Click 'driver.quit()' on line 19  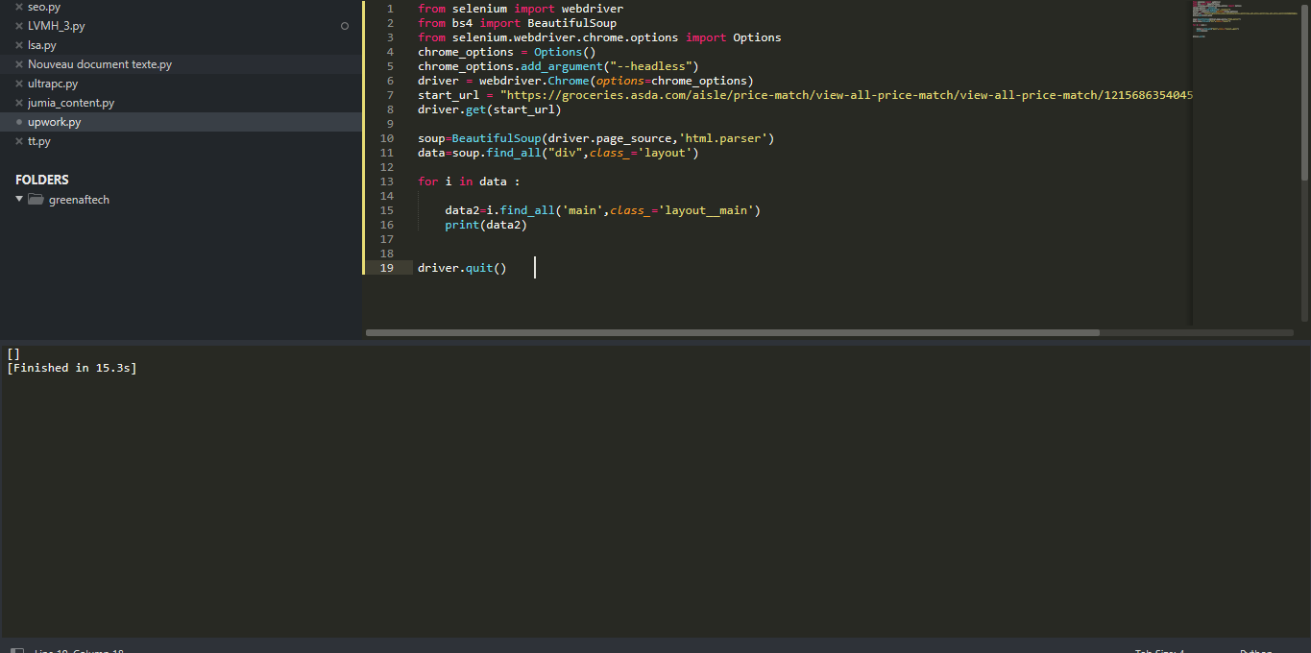pos(462,268)
